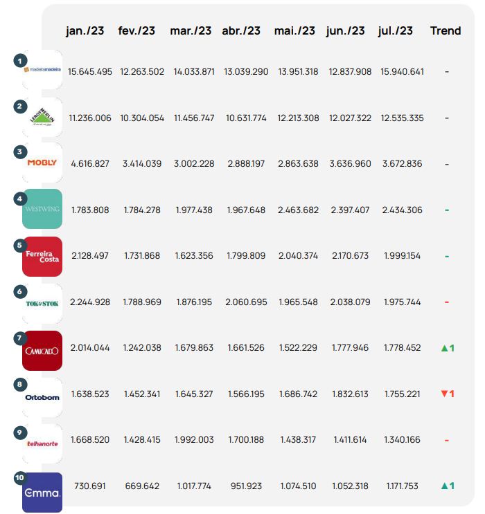The height and width of the screenshot is (514, 485).
Task: Click the Trend column header
Action: coord(446,31)
